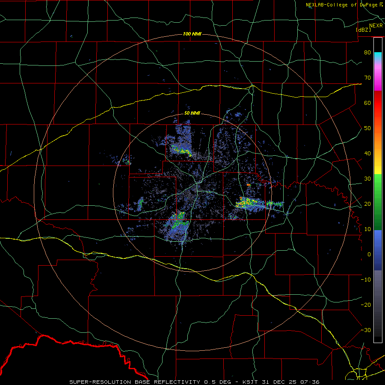Select the 100 NMI range ring label

(x=192, y=34)
